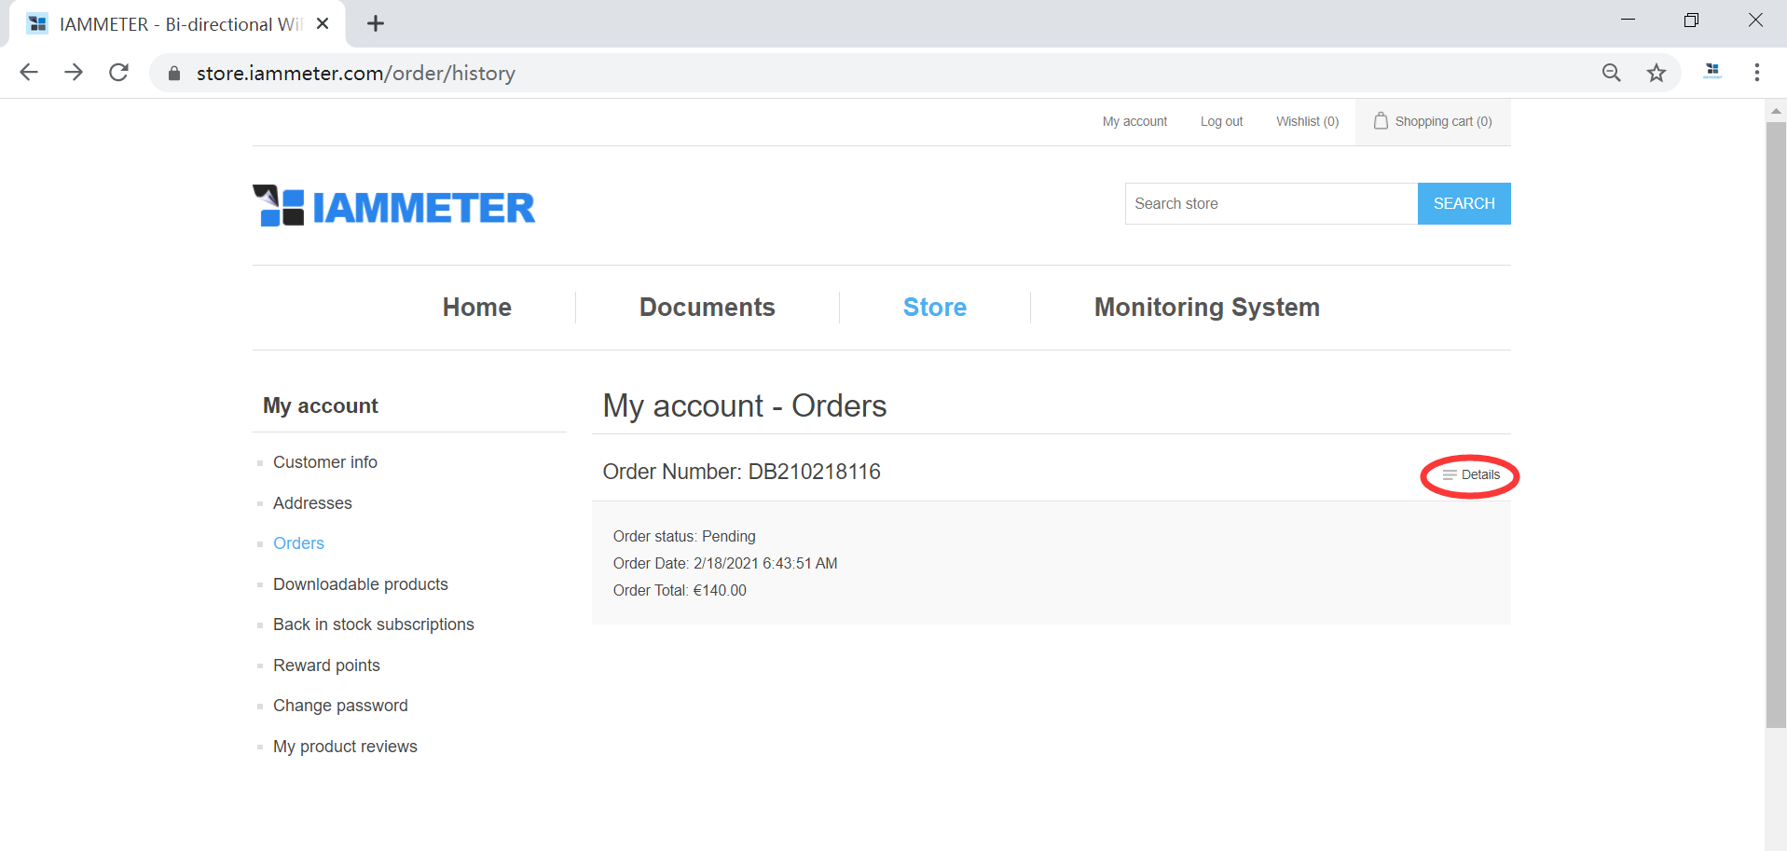View Details of order DB210218116

pos(1472,475)
